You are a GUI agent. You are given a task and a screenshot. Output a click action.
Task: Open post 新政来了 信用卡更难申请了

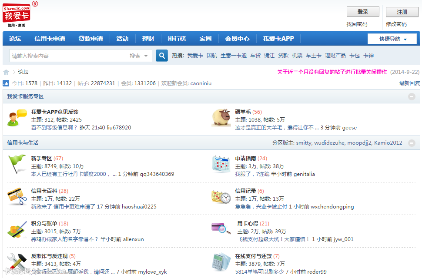coord(63,207)
